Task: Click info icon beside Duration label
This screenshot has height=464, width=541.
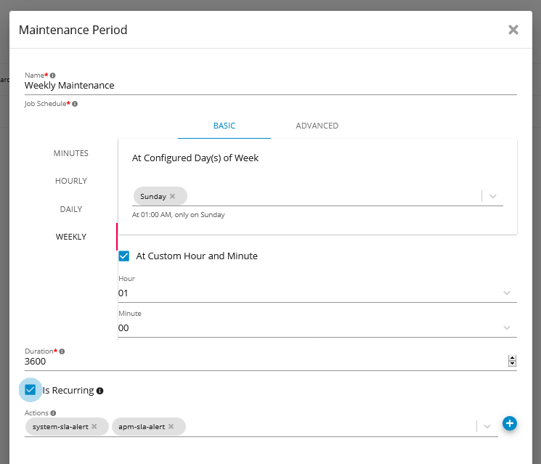Action: [x=62, y=351]
